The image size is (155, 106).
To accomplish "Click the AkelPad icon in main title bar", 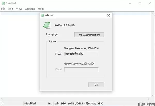I will (x=3, y=3).
